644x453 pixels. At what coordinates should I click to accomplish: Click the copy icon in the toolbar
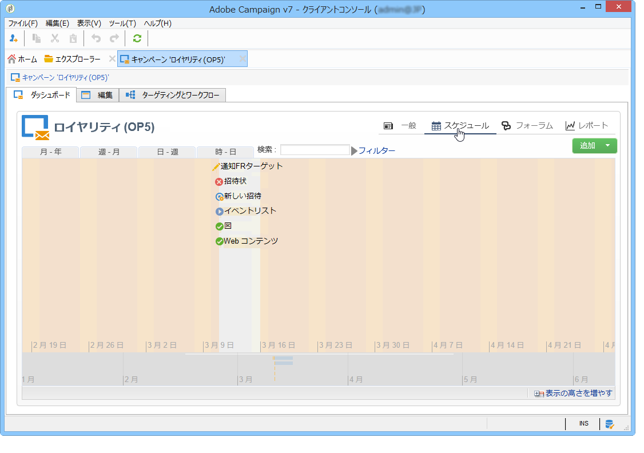(37, 38)
